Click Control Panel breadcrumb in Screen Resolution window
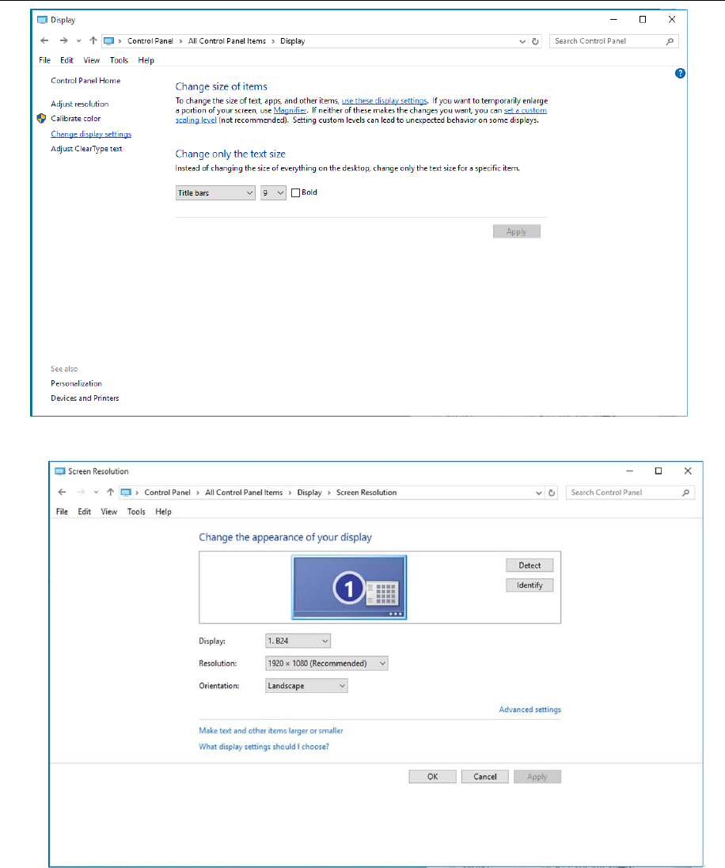The height and width of the screenshot is (868, 725). click(x=167, y=492)
